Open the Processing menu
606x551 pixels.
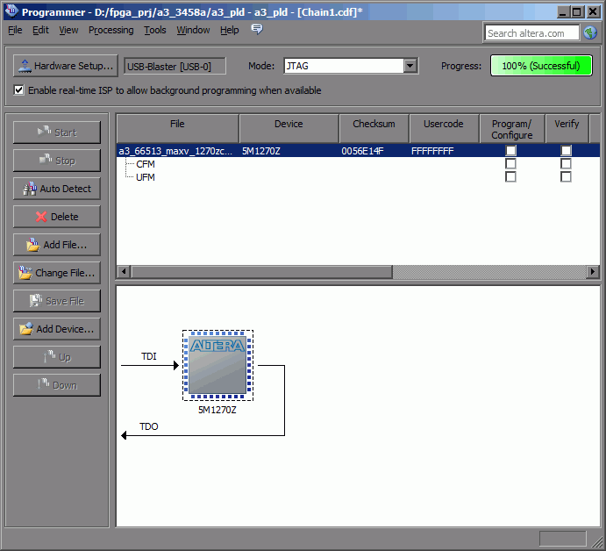pos(111,30)
